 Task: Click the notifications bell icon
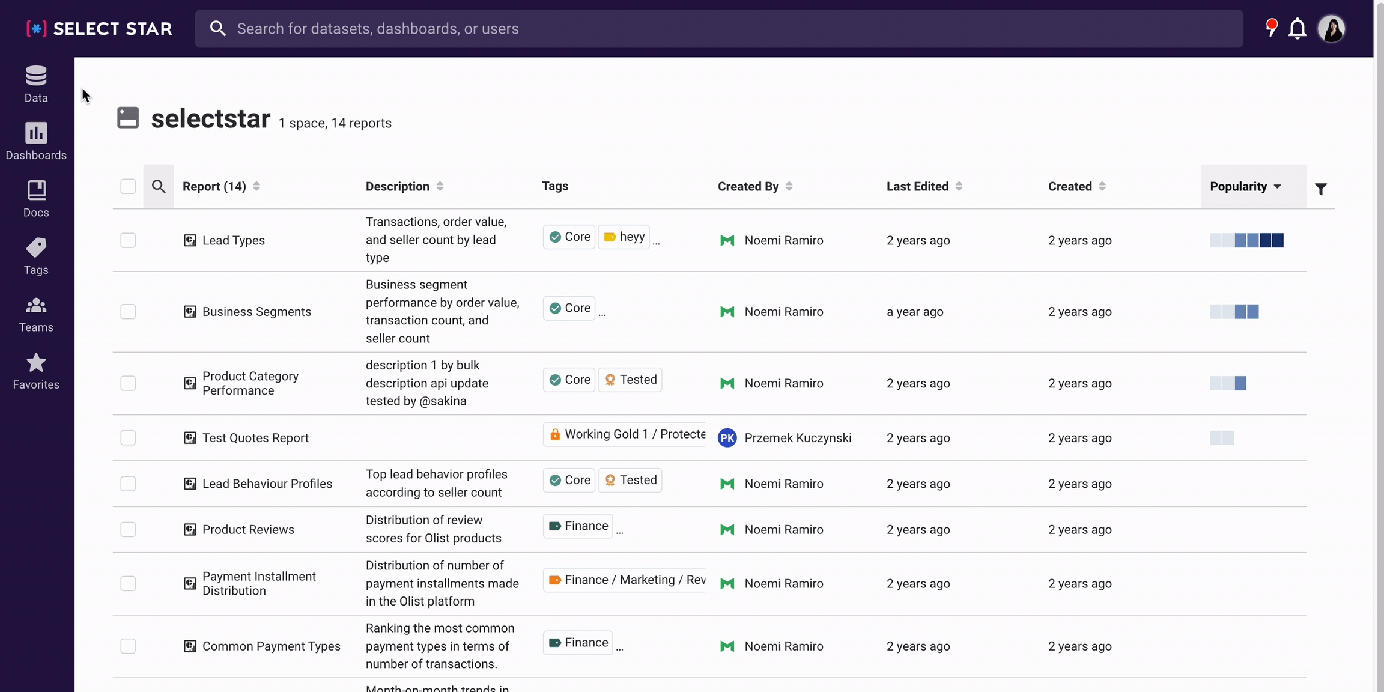click(x=1297, y=28)
